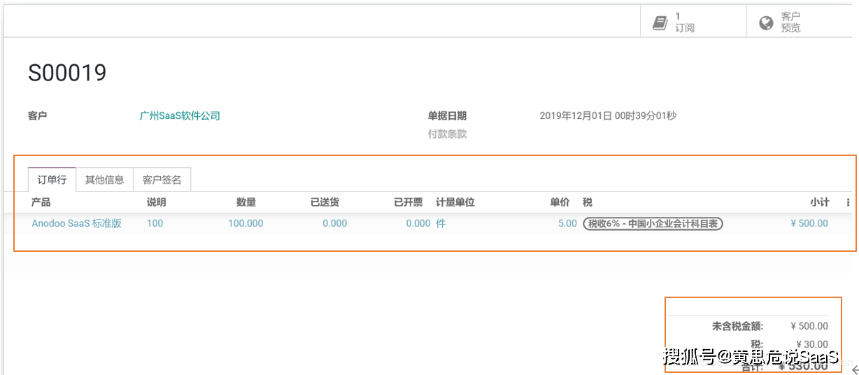
Task: Open the 其他信息 tab
Action: [x=104, y=180]
